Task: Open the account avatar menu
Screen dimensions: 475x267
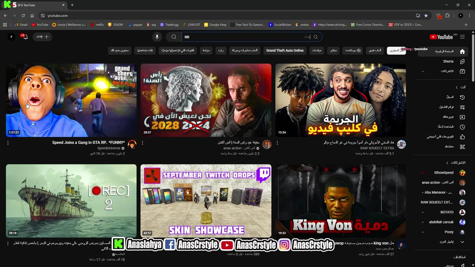Action: tap(11, 37)
